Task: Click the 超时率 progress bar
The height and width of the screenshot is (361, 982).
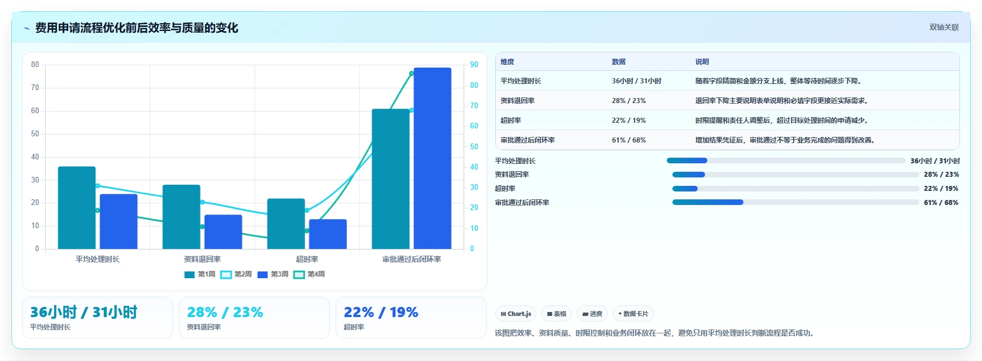Action: coord(795,189)
